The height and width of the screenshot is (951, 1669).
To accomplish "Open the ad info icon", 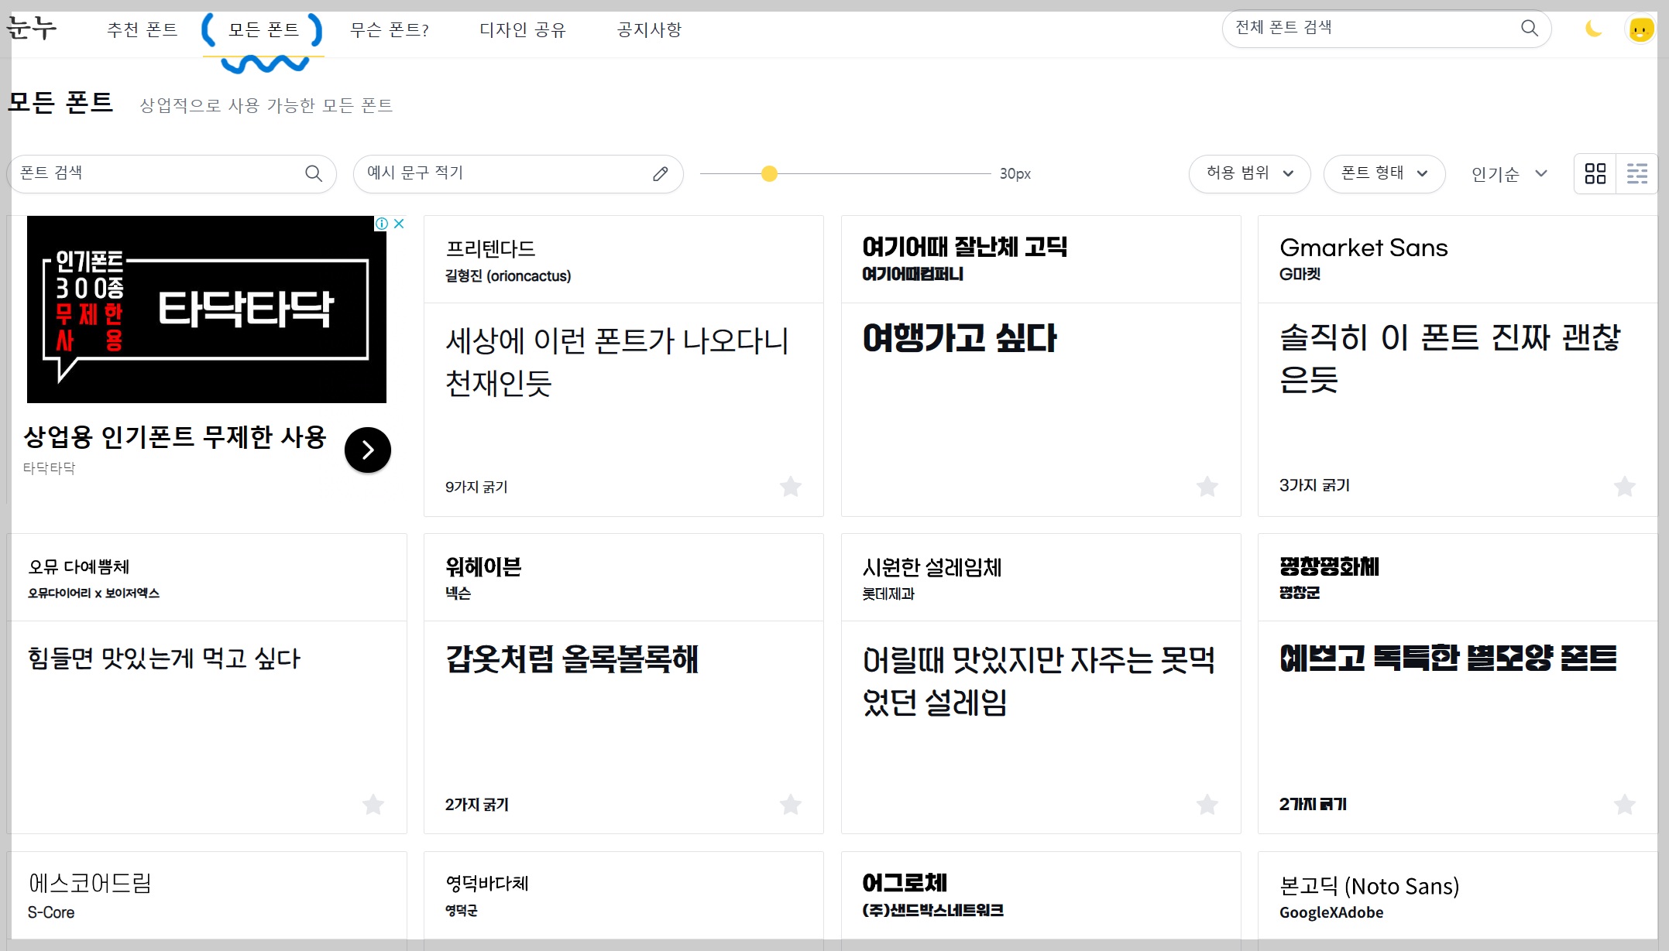I will [x=382, y=224].
